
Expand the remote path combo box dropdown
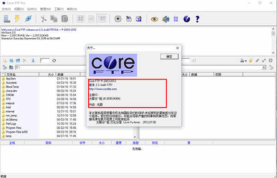pos(264,67)
